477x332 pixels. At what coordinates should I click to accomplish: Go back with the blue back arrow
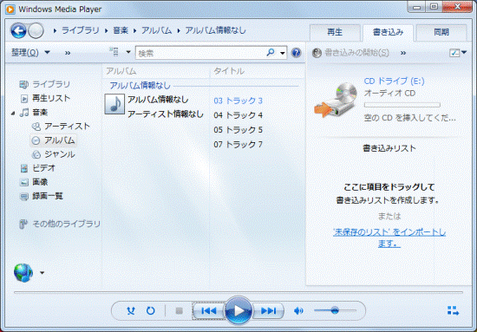tap(18, 30)
